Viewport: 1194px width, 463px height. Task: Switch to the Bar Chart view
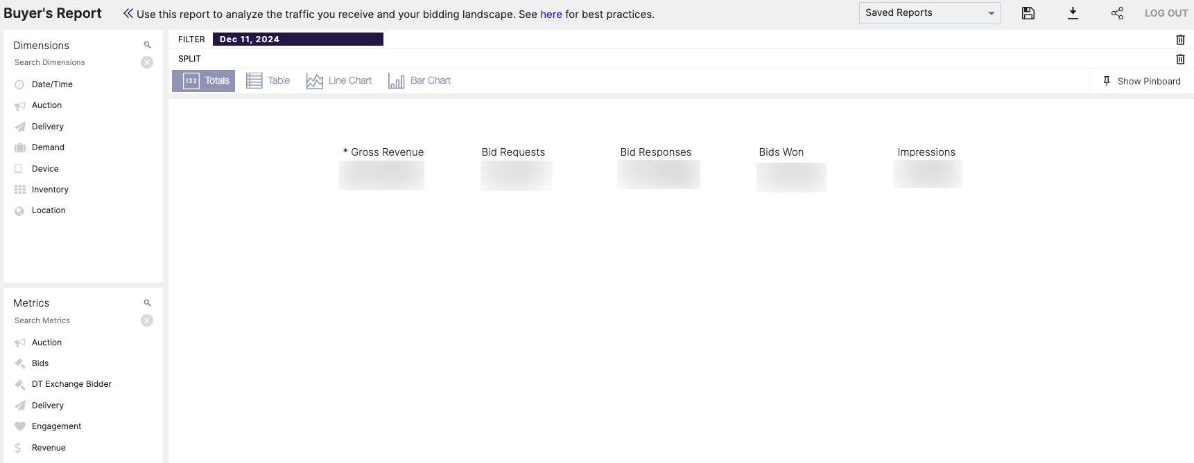419,81
